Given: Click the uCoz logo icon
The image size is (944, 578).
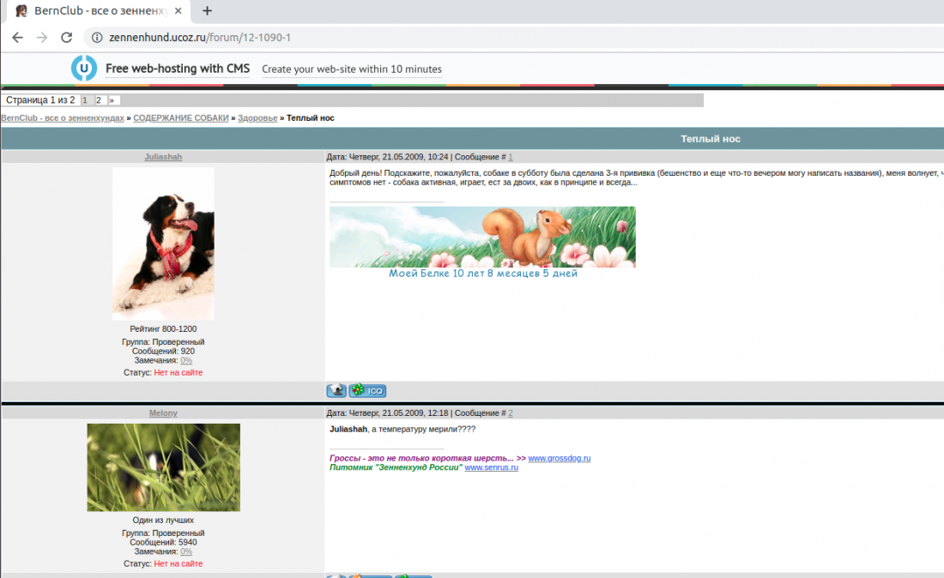Looking at the screenshot, I should (x=84, y=68).
